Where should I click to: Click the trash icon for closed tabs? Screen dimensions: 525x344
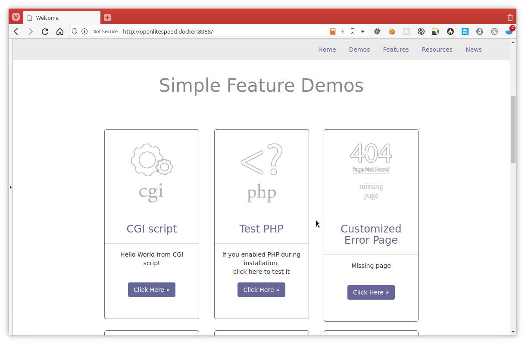(510, 17)
